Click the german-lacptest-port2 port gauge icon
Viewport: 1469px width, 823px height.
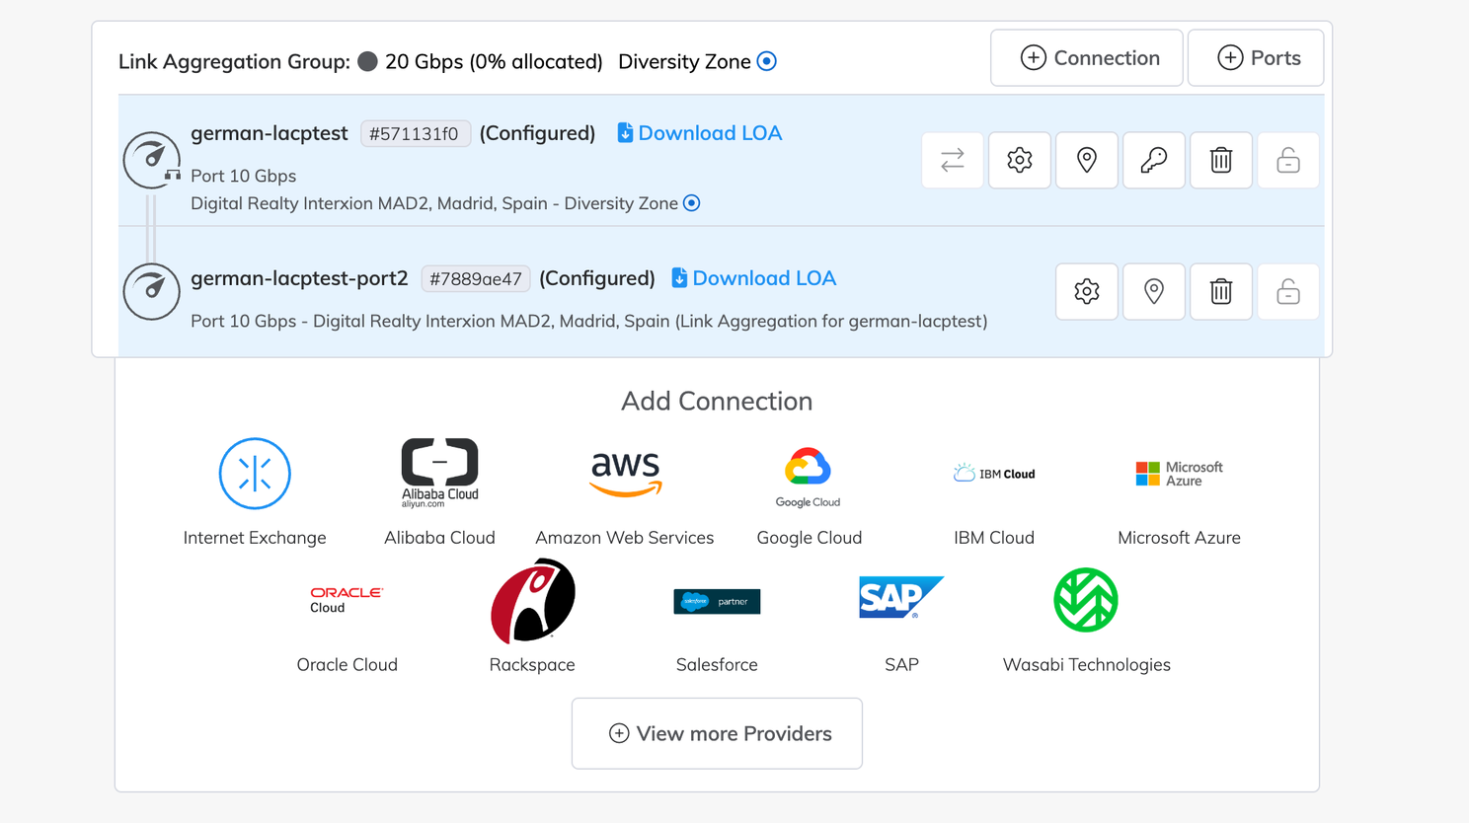pyautogui.click(x=151, y=291)
